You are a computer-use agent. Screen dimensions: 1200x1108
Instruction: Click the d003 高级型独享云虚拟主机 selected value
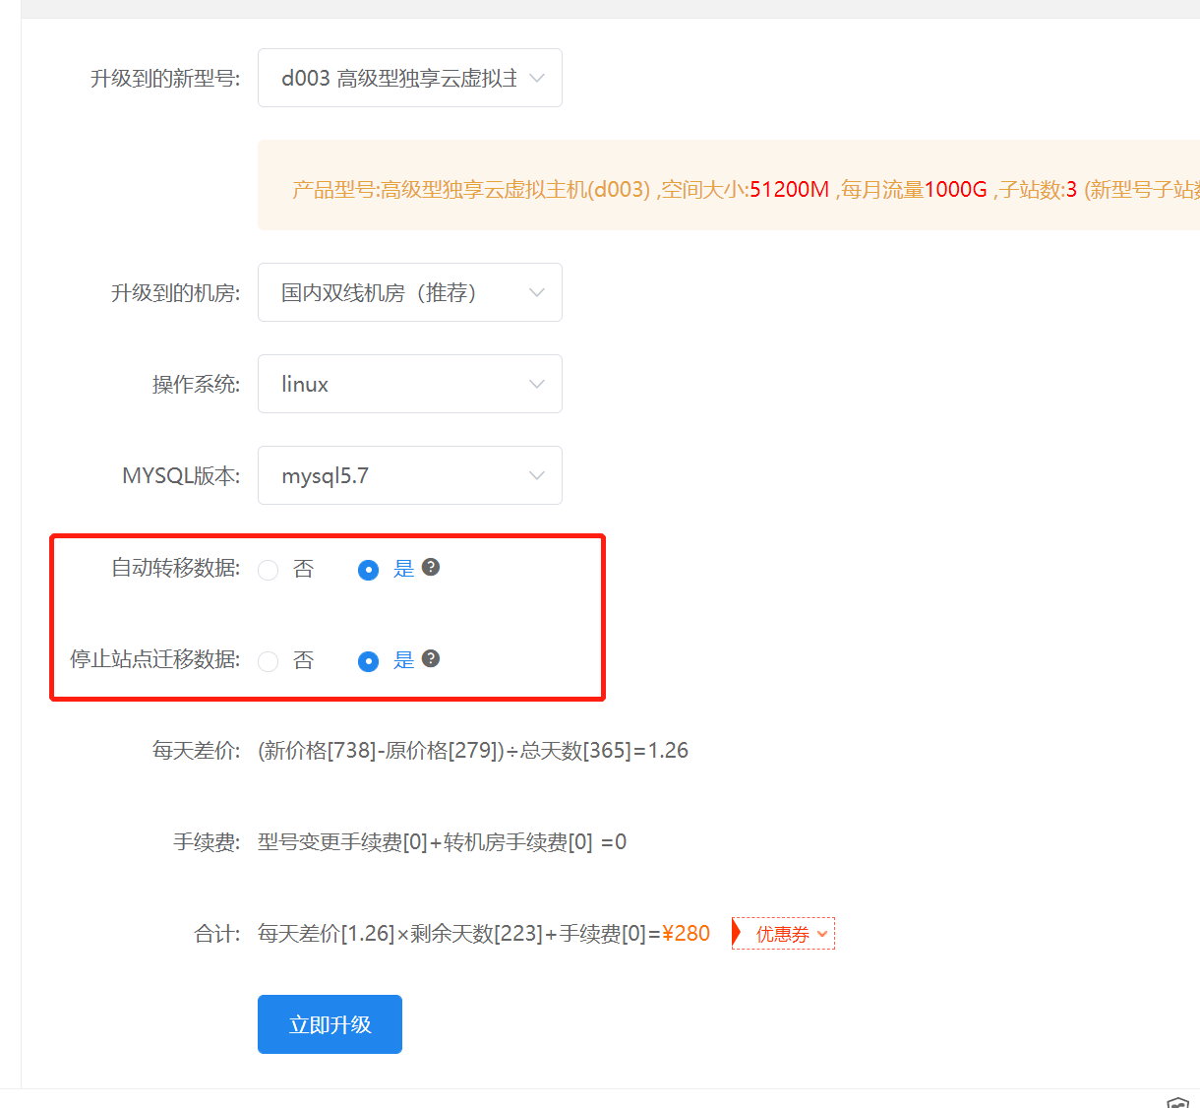point(398,79)
